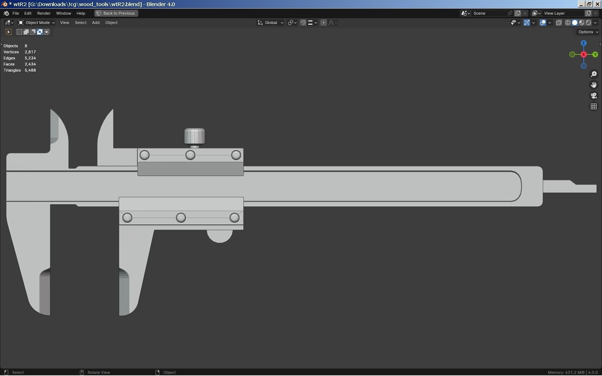Toggle proportional editing

(x=324, y=23)
